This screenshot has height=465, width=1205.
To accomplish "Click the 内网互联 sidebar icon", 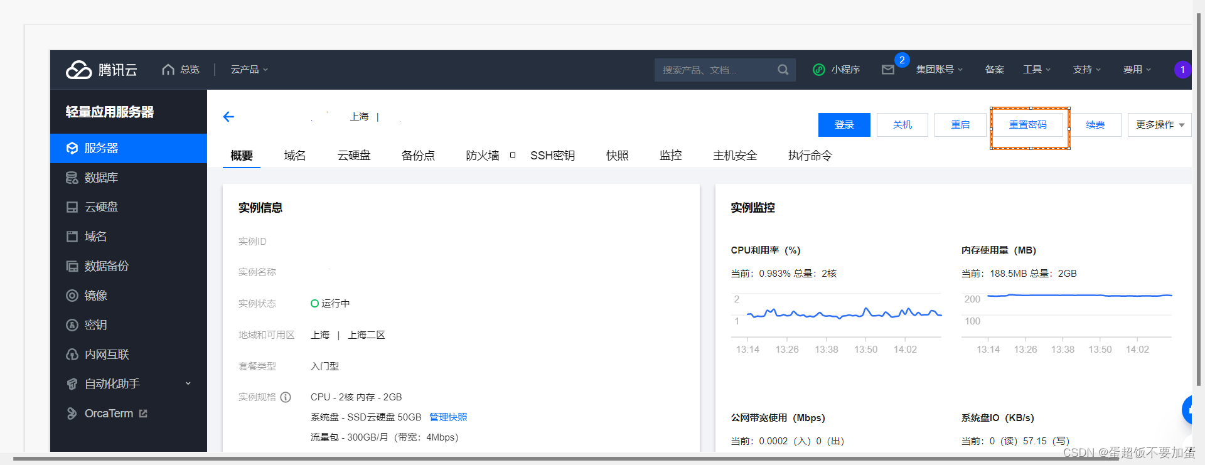I will (72, 355).
